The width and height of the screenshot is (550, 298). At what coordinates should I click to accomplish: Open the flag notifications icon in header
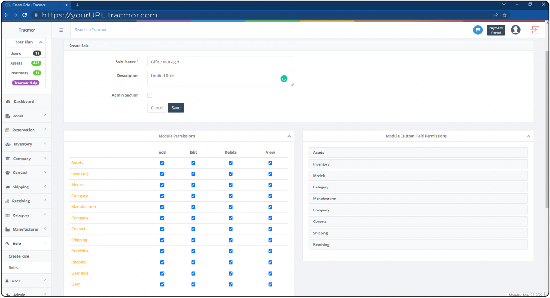(x=478, y=30)
